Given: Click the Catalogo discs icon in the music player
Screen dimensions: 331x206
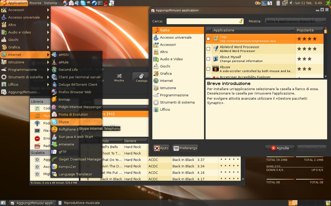Looking at the screenshot, I should click(x=141, y=76).
